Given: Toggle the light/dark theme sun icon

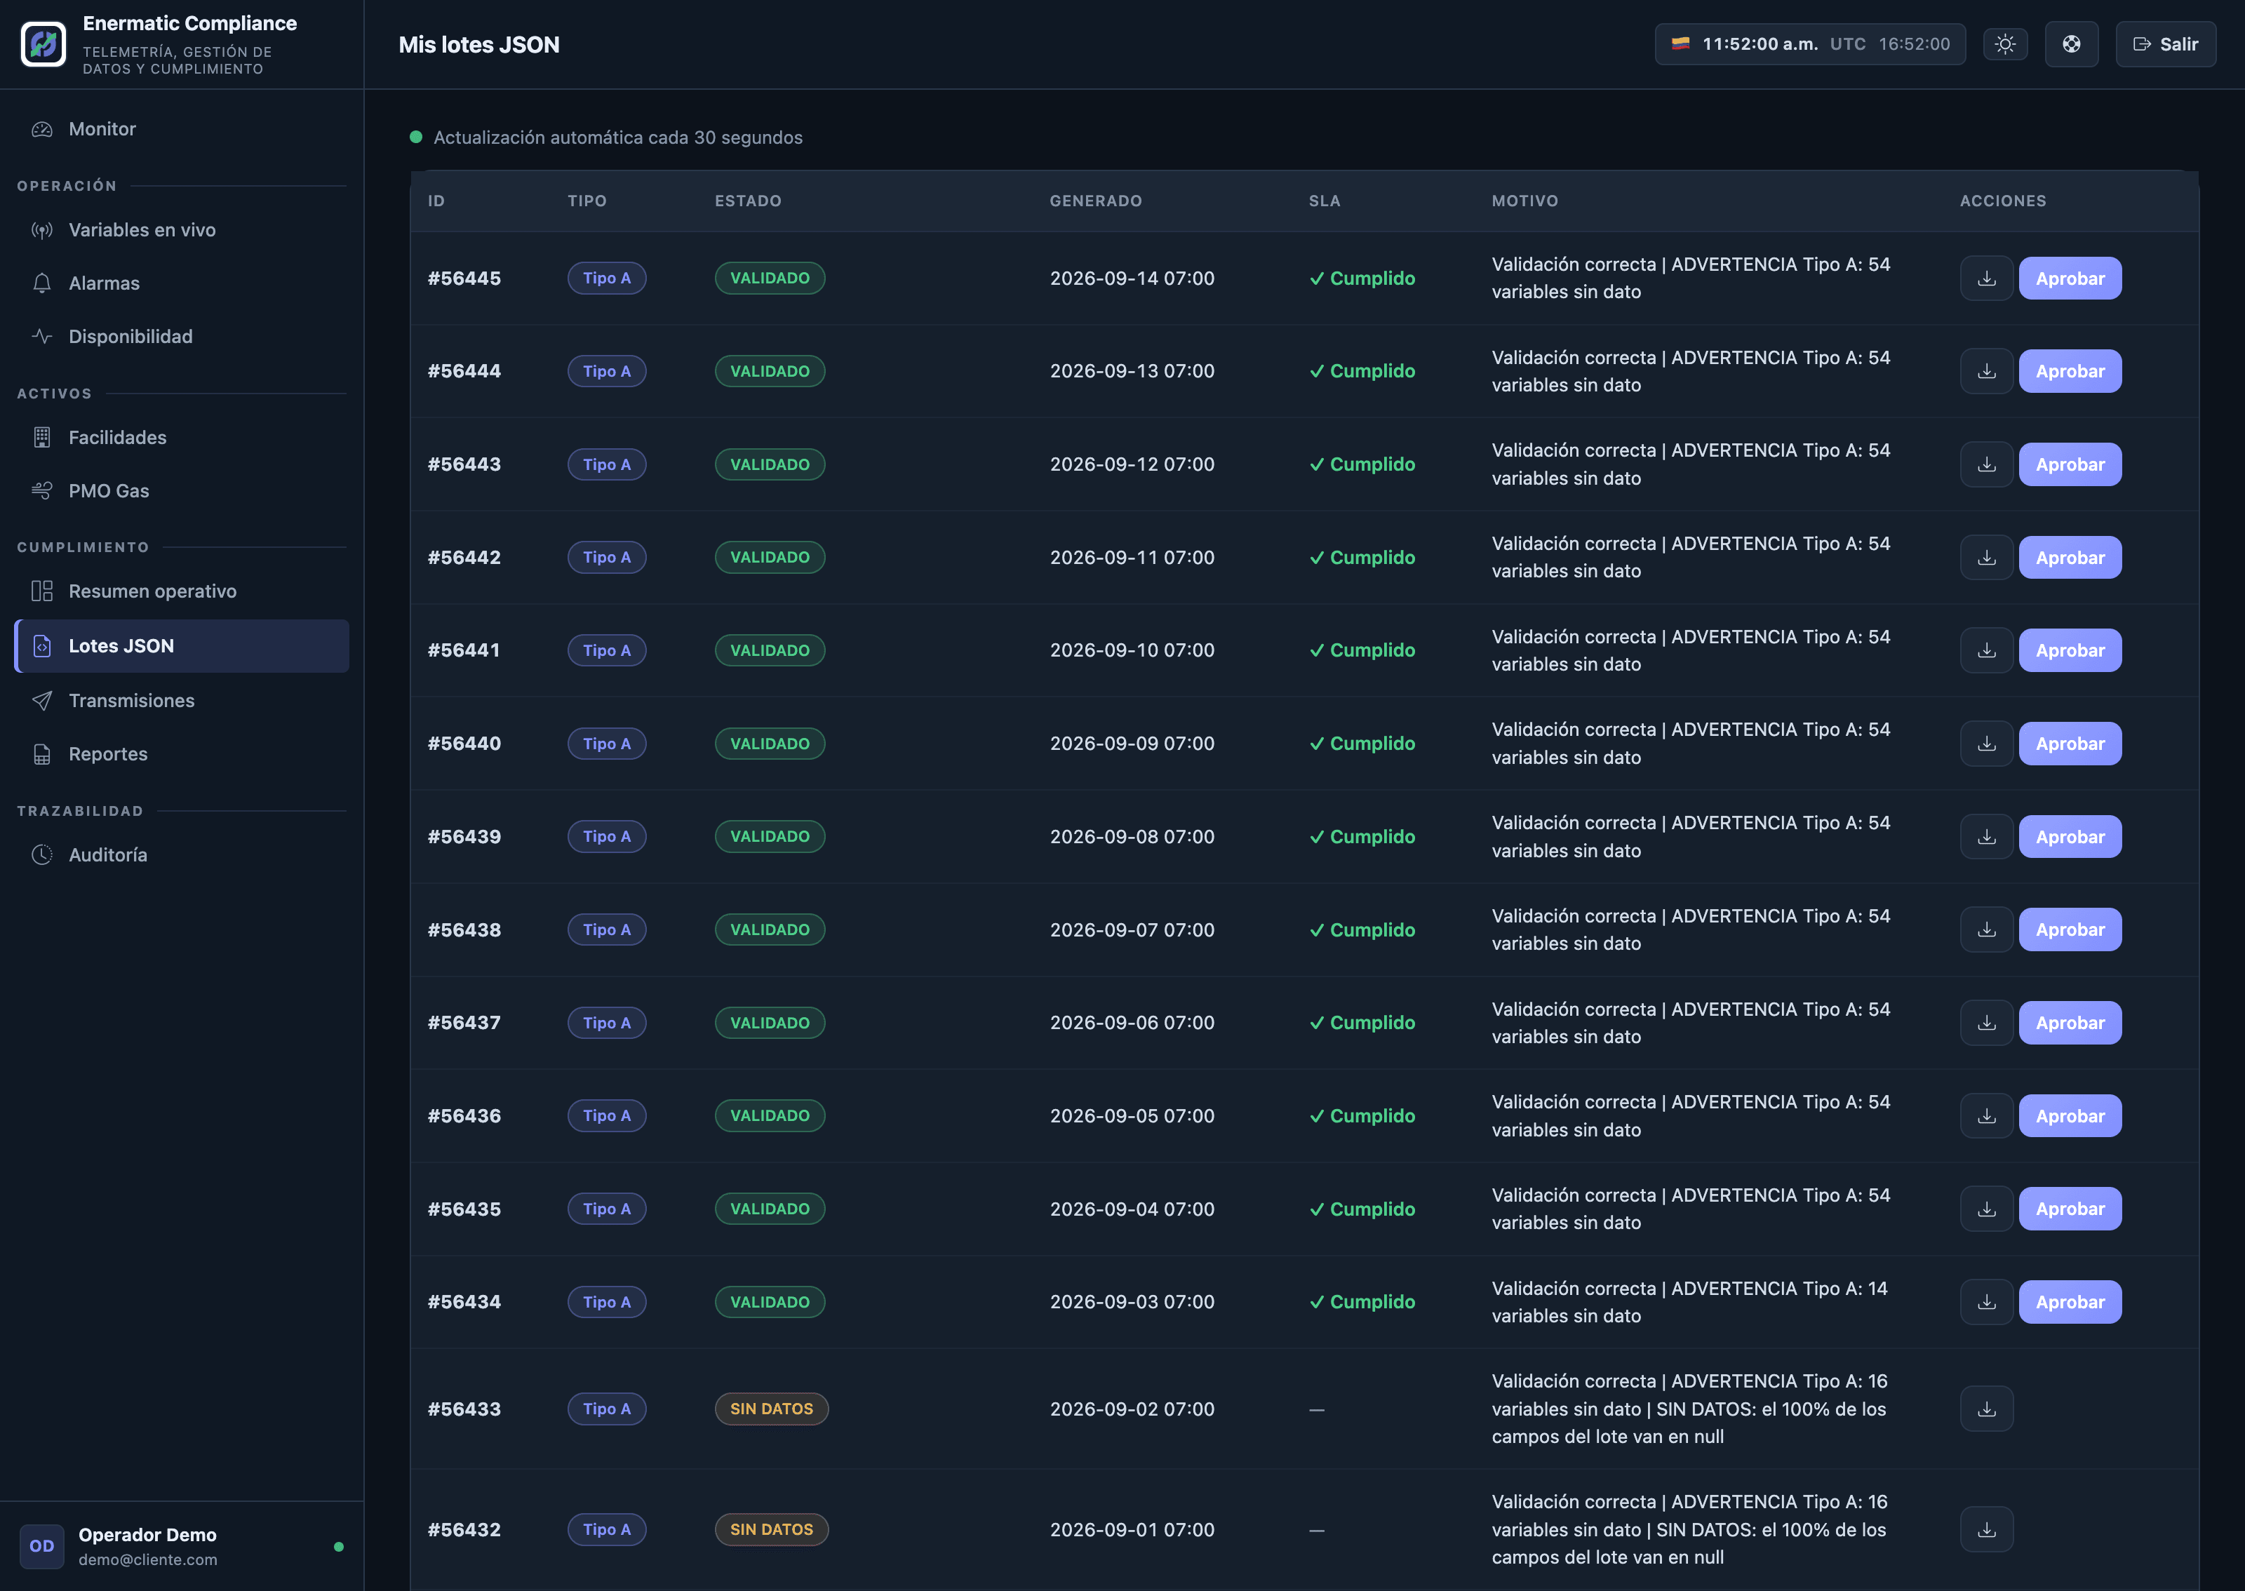Looking at the screenshot, I should [x=2005, y=44].
